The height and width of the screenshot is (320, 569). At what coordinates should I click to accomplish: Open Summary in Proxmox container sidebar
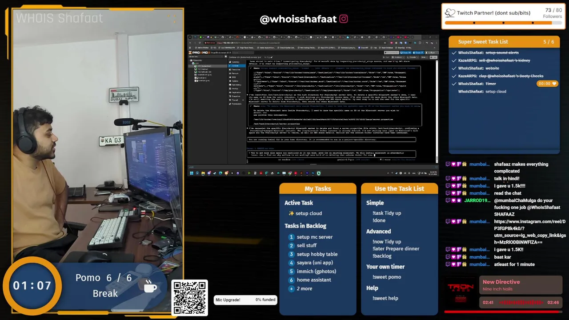[236, 62]
